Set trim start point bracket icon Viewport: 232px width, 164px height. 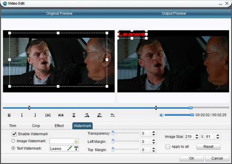pos(22,115)
